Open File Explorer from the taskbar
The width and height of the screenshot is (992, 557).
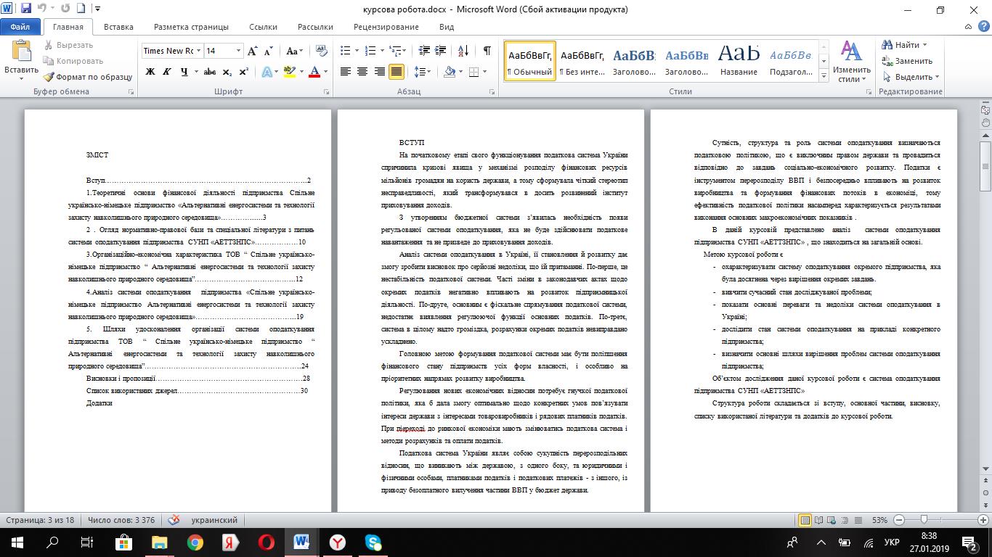click(x=159, y=542)
